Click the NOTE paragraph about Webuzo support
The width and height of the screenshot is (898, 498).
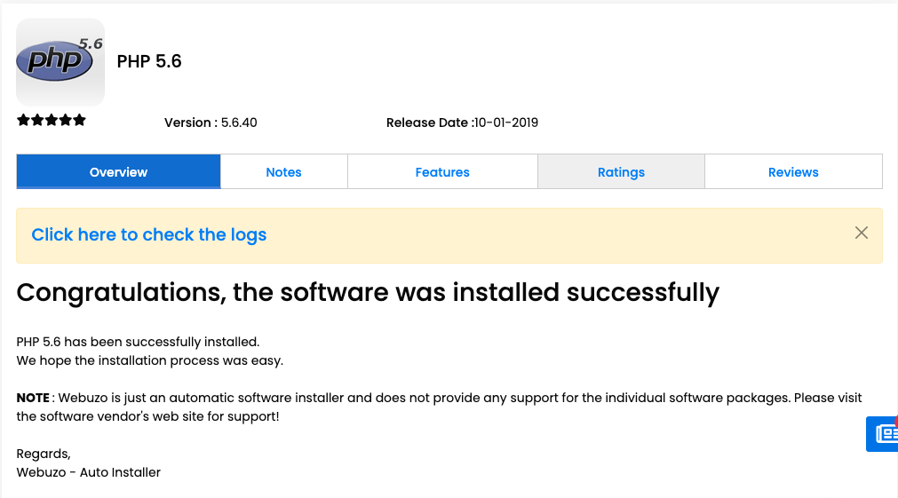tap(439, 407)
